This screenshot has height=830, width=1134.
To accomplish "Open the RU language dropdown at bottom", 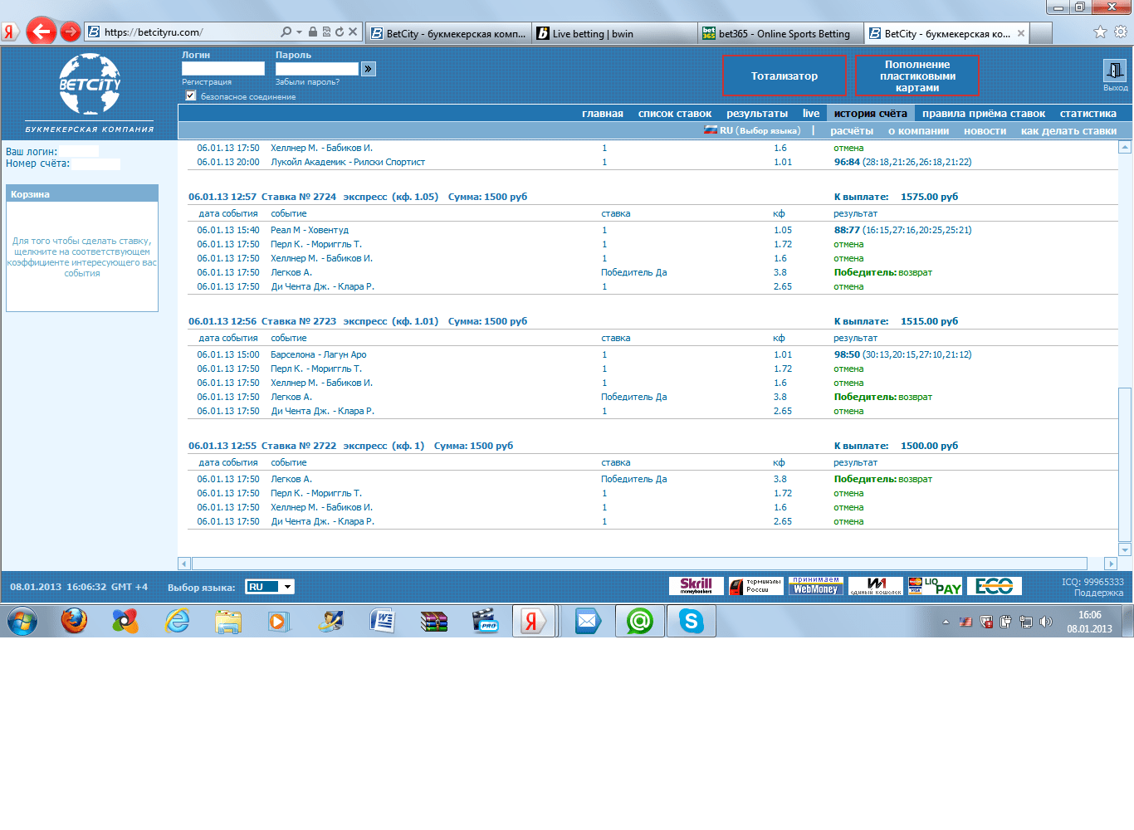I will click(270, 587).
